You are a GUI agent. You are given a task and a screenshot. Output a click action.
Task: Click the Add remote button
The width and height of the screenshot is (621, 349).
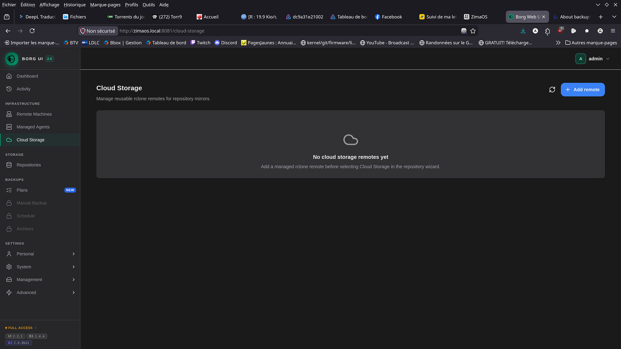point(583,90)
